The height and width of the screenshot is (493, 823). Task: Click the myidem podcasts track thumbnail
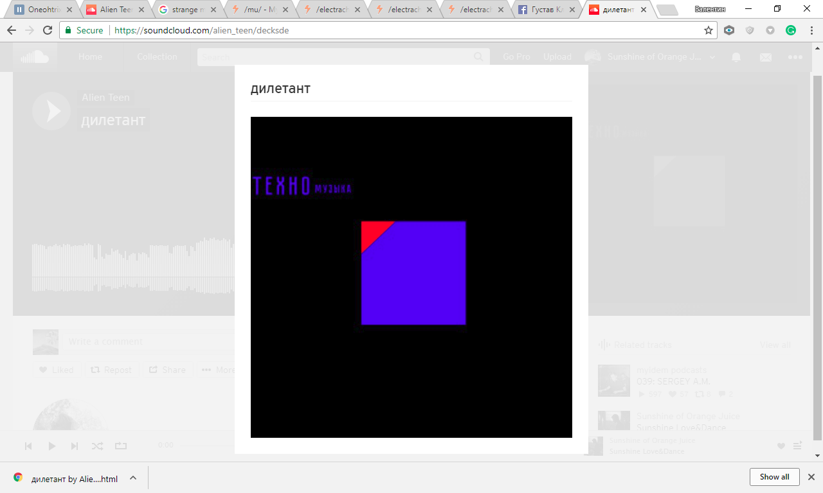[614, 381]
